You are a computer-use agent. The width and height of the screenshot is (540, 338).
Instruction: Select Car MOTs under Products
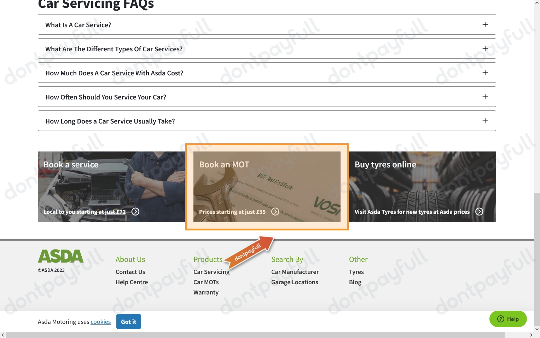(206, 282)
